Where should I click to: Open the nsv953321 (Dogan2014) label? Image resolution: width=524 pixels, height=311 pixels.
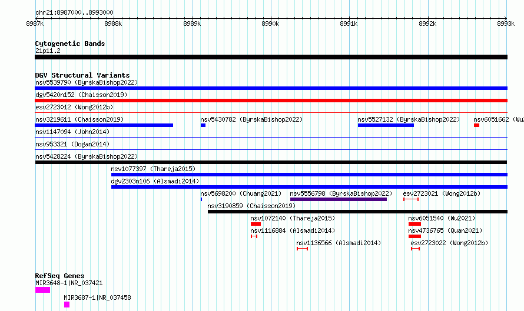[72, 144]
